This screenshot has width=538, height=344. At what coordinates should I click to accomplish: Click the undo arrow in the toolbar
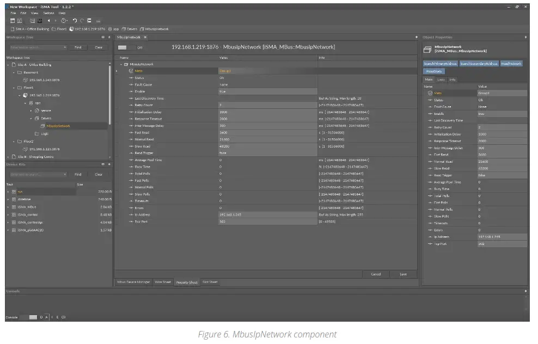(x=74, y=20)
